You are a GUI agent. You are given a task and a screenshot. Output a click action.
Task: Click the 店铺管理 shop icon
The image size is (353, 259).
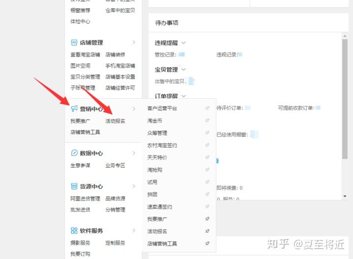(74, 42)
